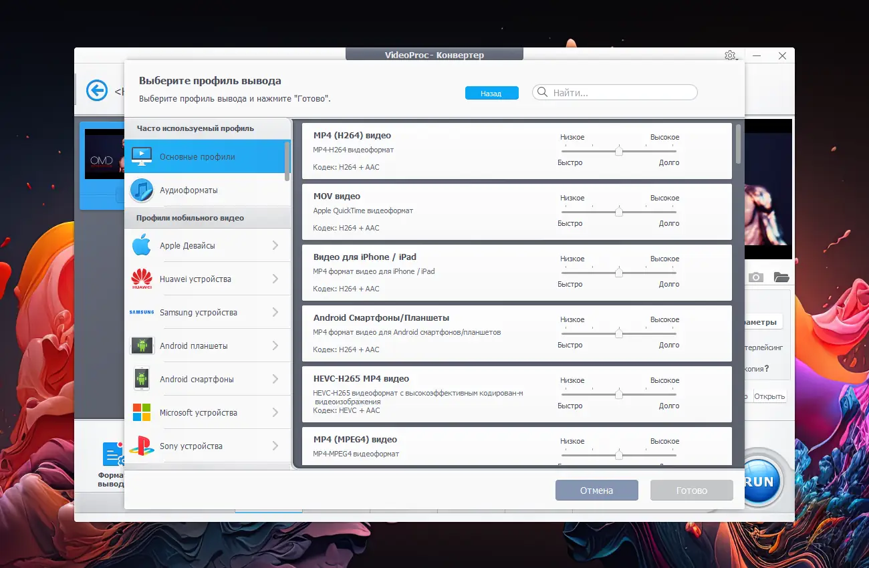Click the Профили мобильного видео header
869x568 pixels.
190,218
